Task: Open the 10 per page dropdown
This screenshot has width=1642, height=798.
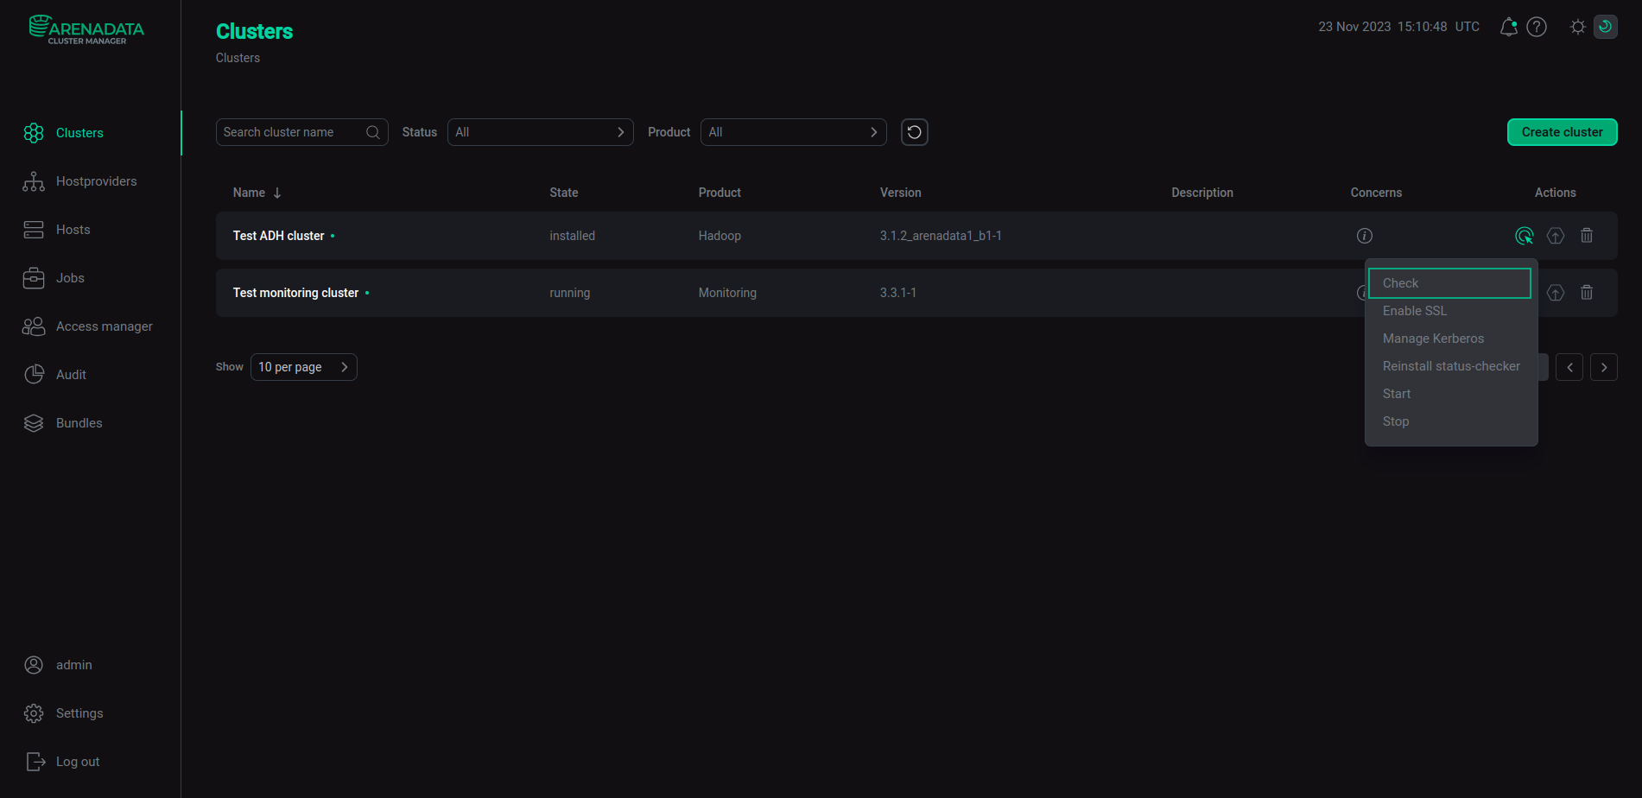Action: coord(304,367)
